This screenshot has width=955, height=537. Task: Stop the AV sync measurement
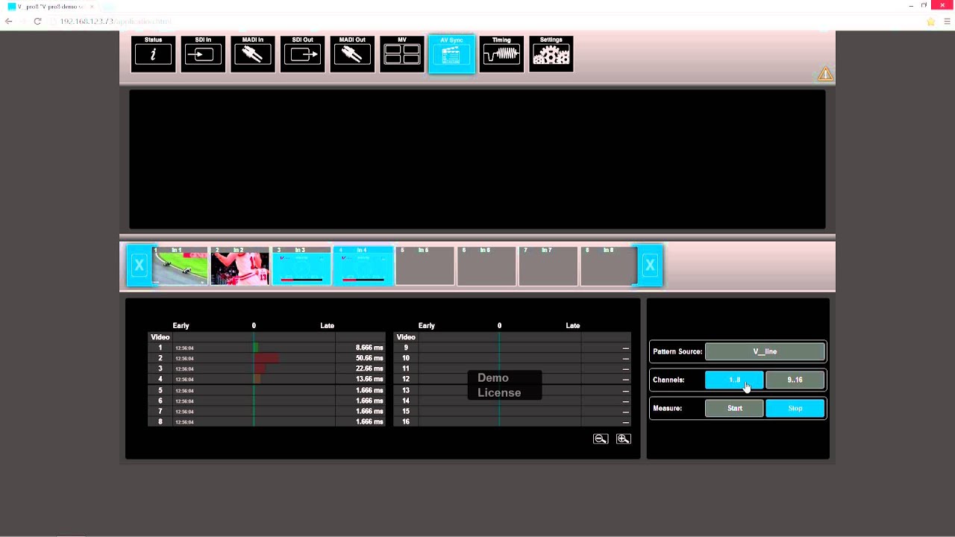[x=795, y=408]
